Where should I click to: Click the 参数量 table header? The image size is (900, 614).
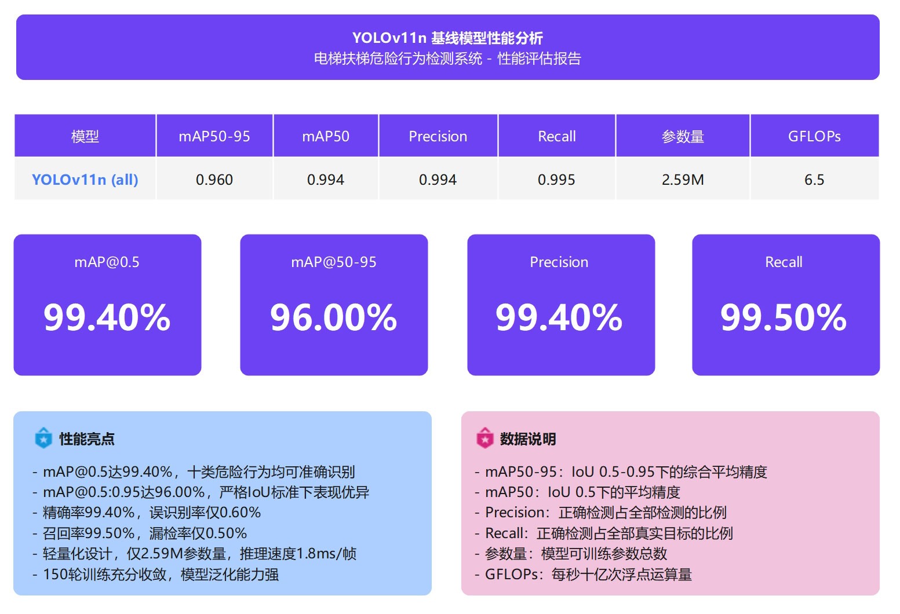683,136
